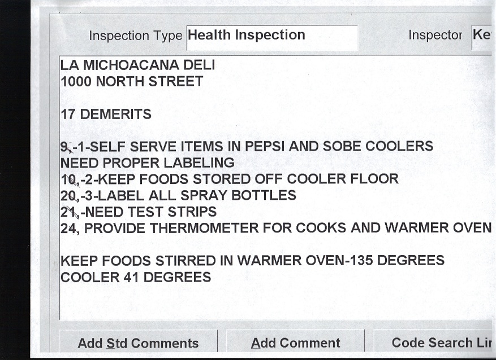Place cursor on COOLER 41 DEGREES line

(136, 278)
